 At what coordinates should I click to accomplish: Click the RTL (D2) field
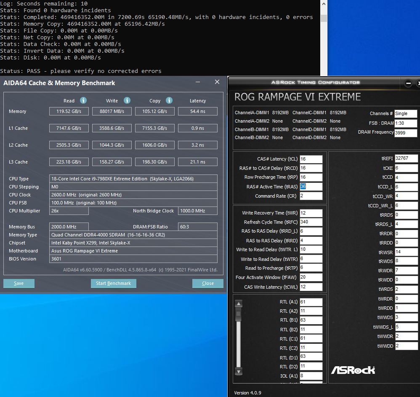[311, 366]
